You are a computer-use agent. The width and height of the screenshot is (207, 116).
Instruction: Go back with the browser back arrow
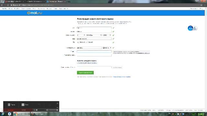tap(2, 5)
